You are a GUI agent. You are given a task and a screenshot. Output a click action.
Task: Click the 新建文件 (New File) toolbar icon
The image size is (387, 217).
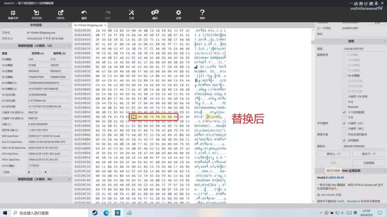pos(13,14)
